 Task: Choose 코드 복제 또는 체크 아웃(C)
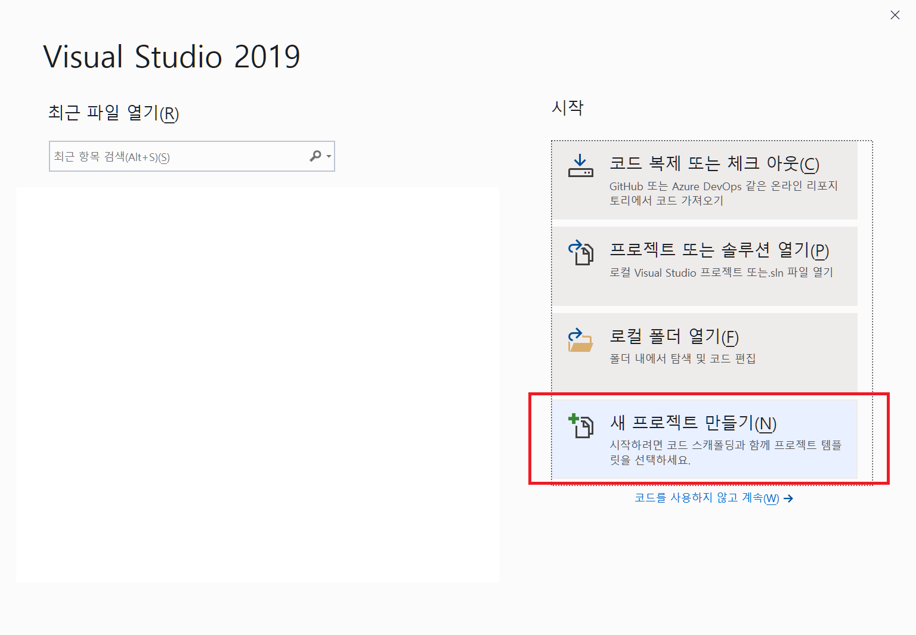704,180
